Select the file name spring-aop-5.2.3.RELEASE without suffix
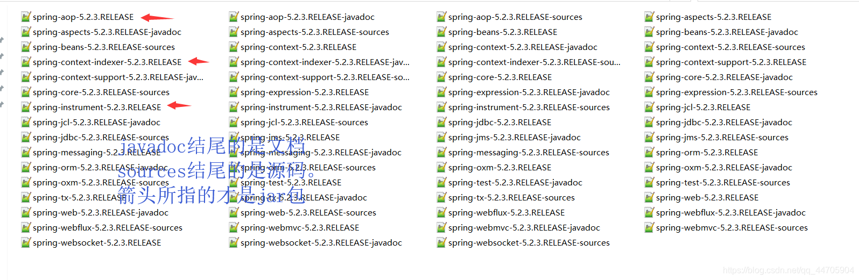The height and width of the screenshot is (280, 859). [x=83, y=17]
